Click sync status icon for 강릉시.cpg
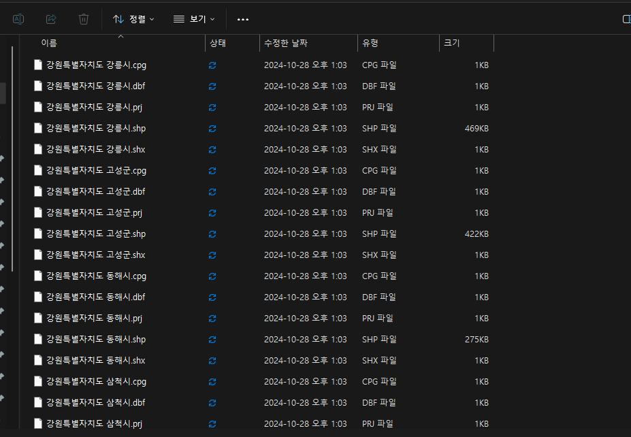Screen dimensions: 631x437 [x=212, y=65]
